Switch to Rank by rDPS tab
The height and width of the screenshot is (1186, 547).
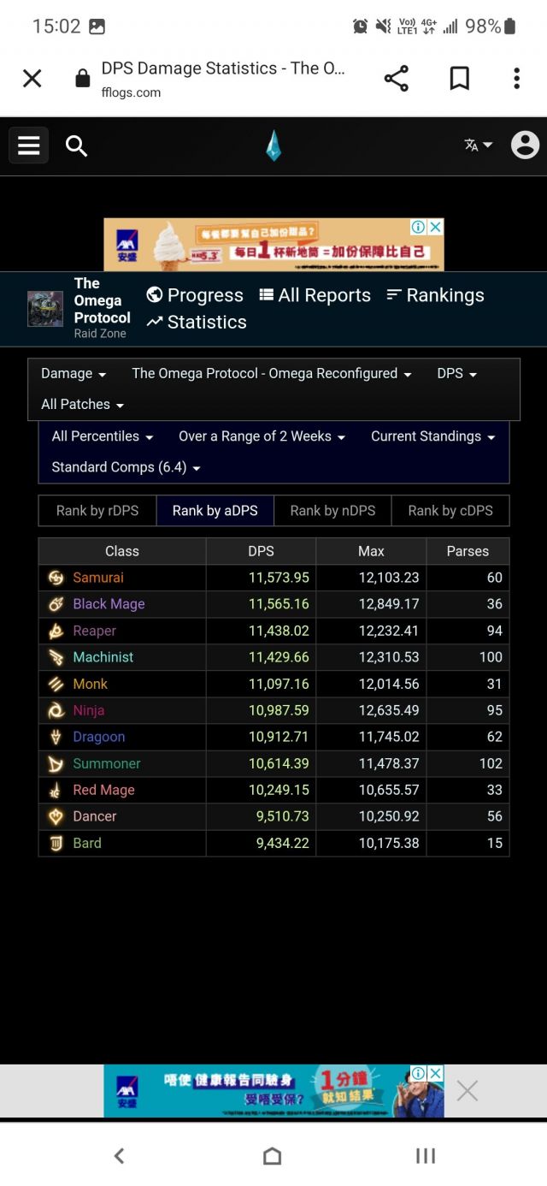(97, 511)
